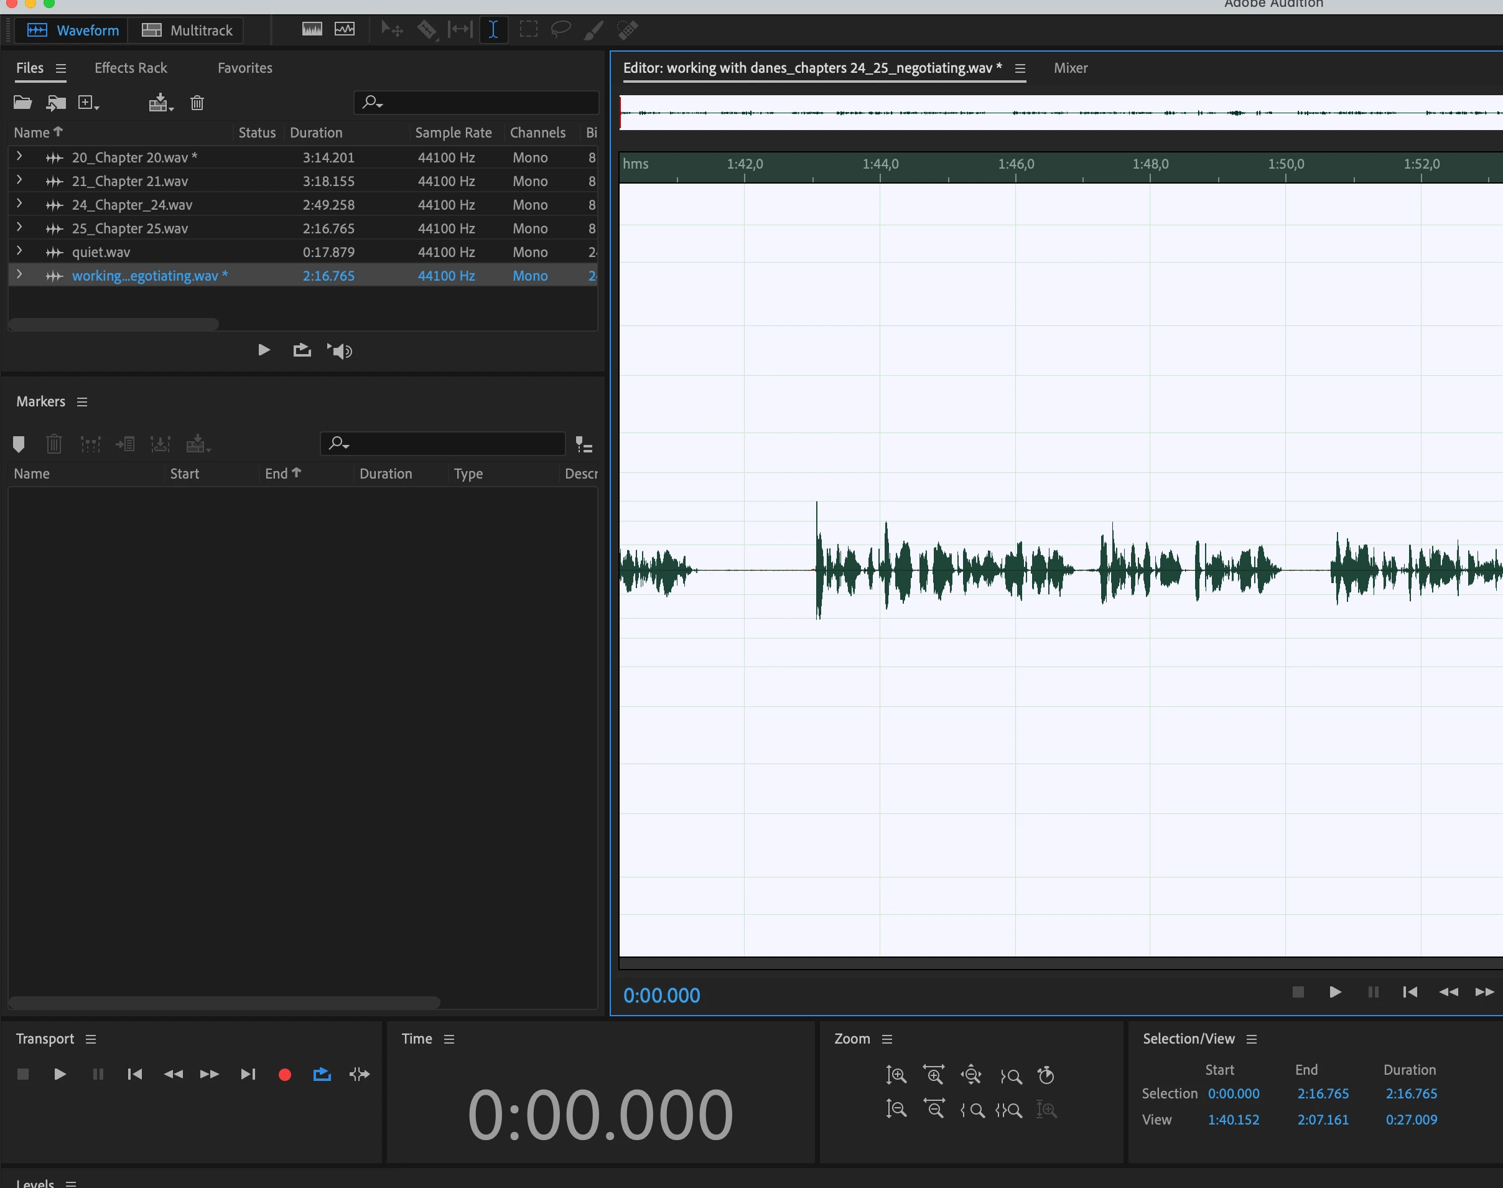Switch to the Effects Rack tab
1503x1188 pixels.
[x=131, y=68]
